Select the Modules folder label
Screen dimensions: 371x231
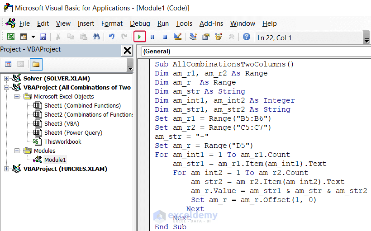[x=44, y=151]
